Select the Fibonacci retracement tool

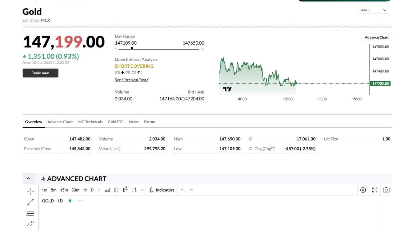coord(30,213)
